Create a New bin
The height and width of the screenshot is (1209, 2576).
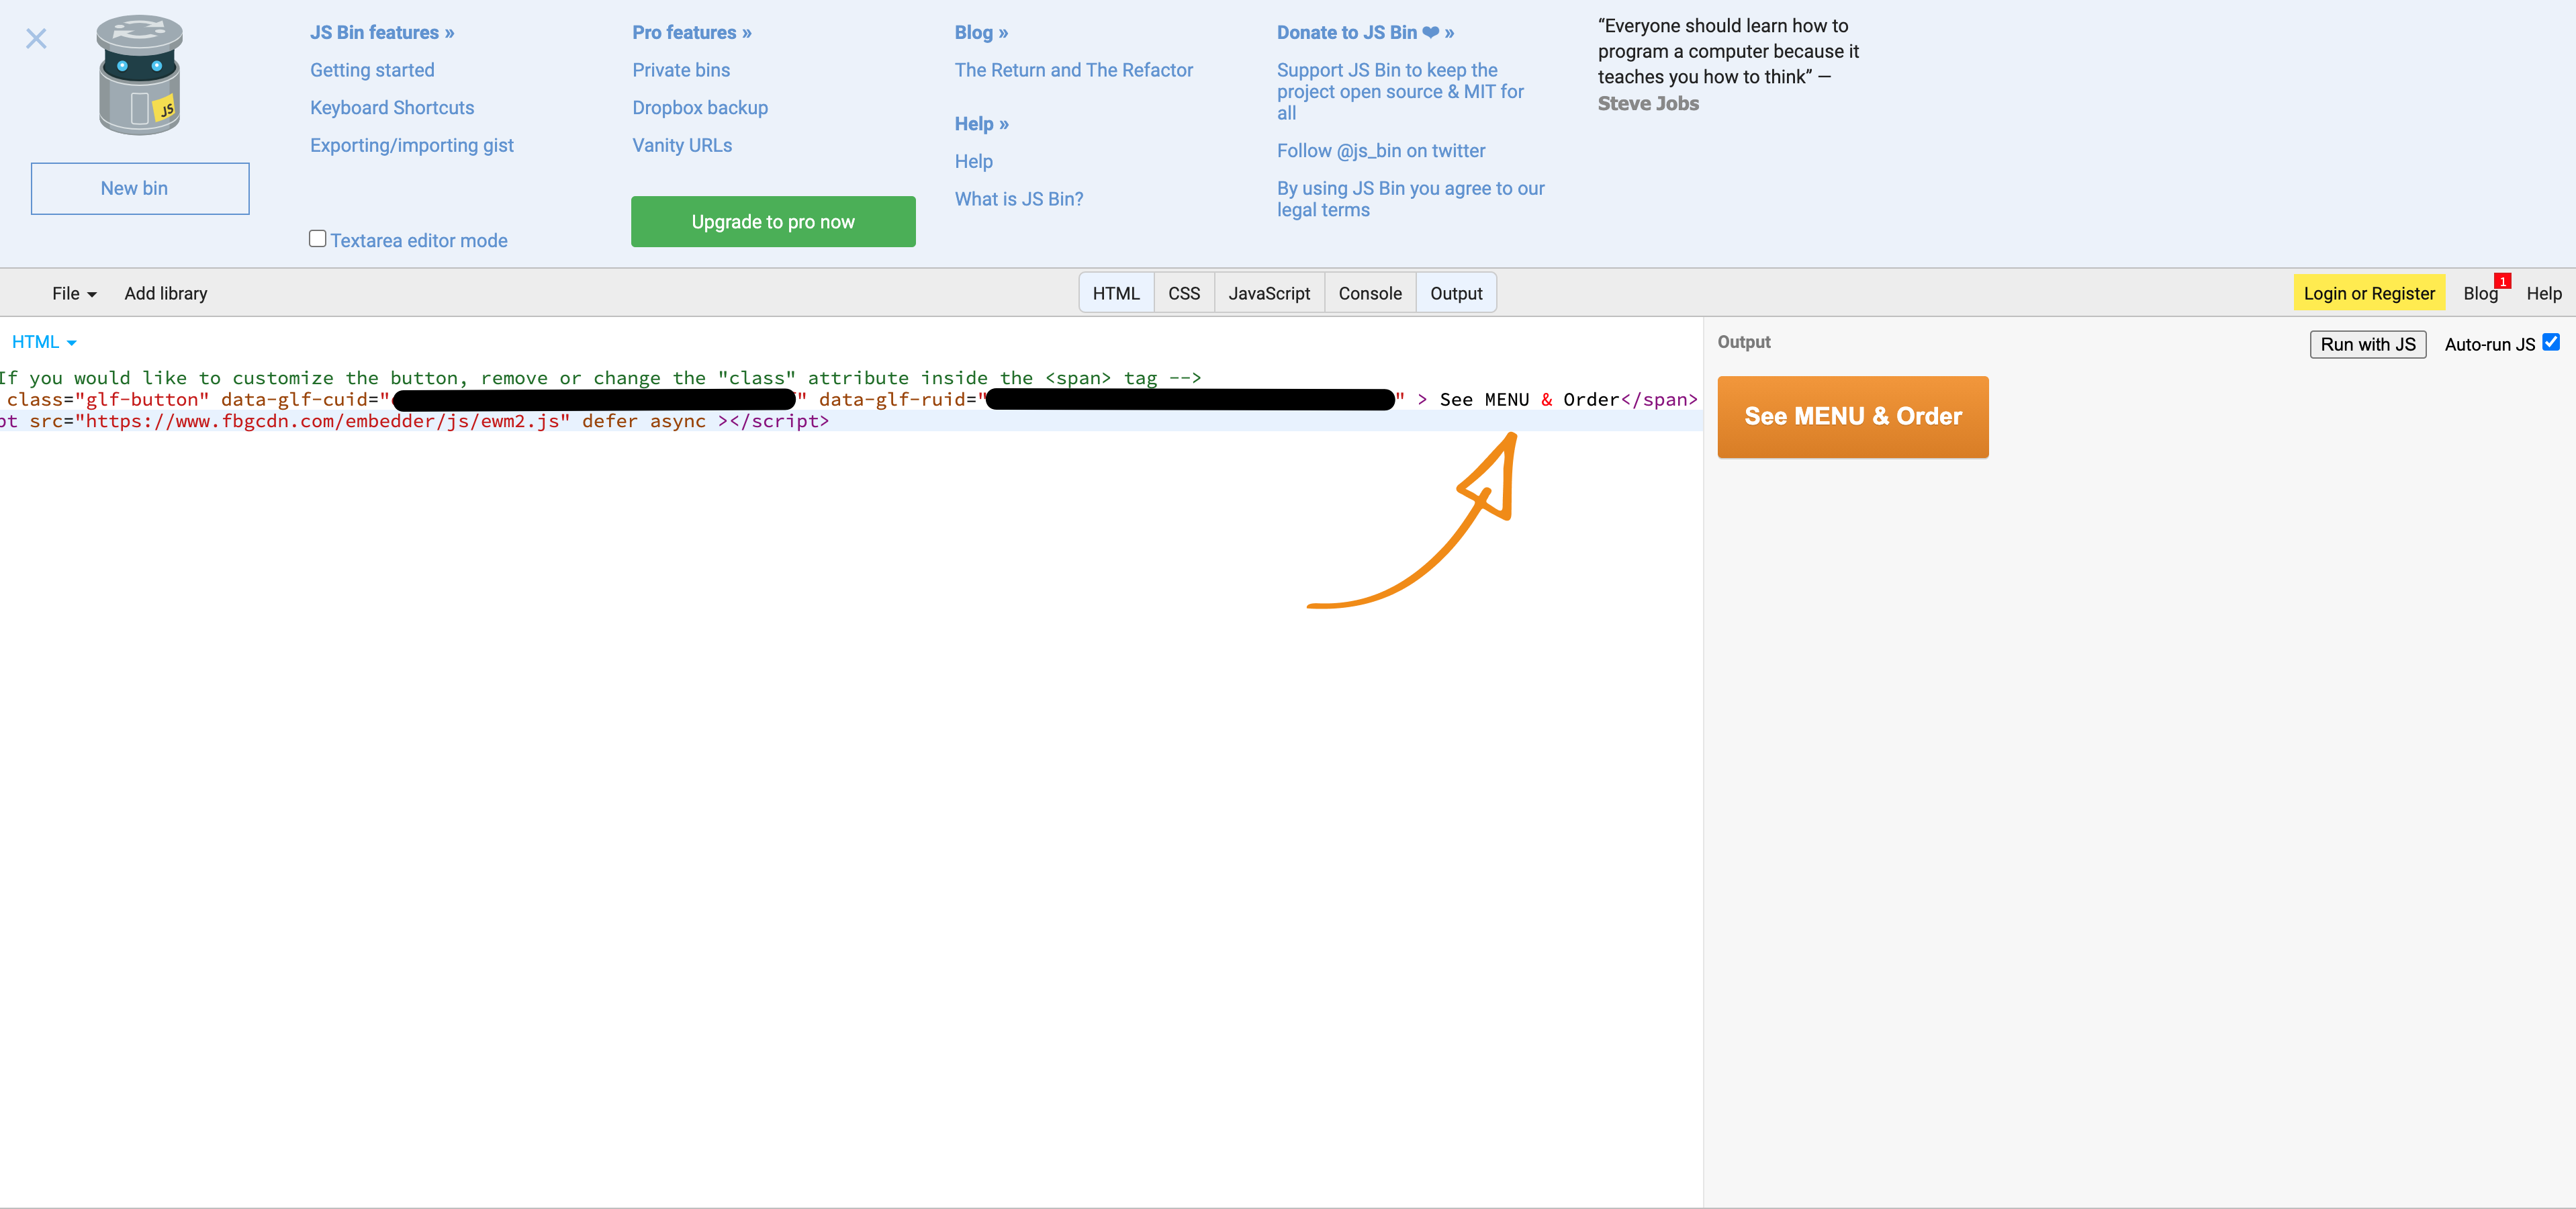pos(140,188)
